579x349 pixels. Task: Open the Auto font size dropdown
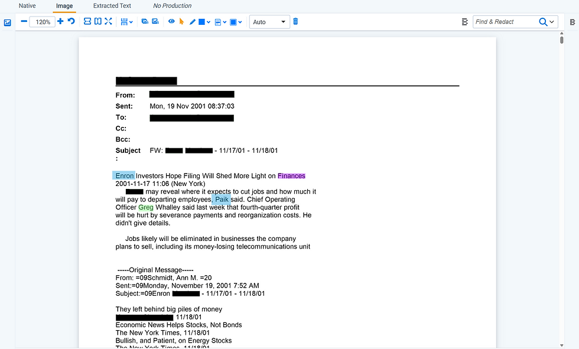pyautogui.click(x=269, y=22)
